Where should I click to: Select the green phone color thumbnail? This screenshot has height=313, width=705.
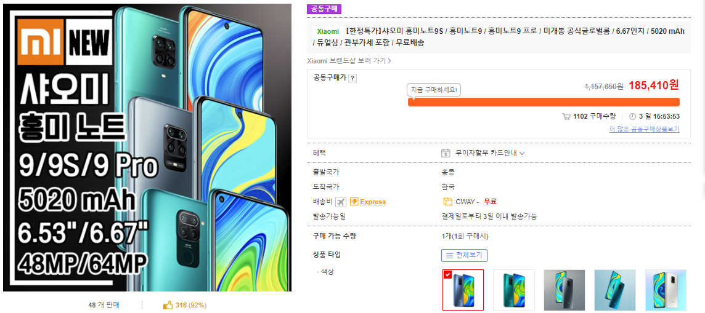coord(514,290)
